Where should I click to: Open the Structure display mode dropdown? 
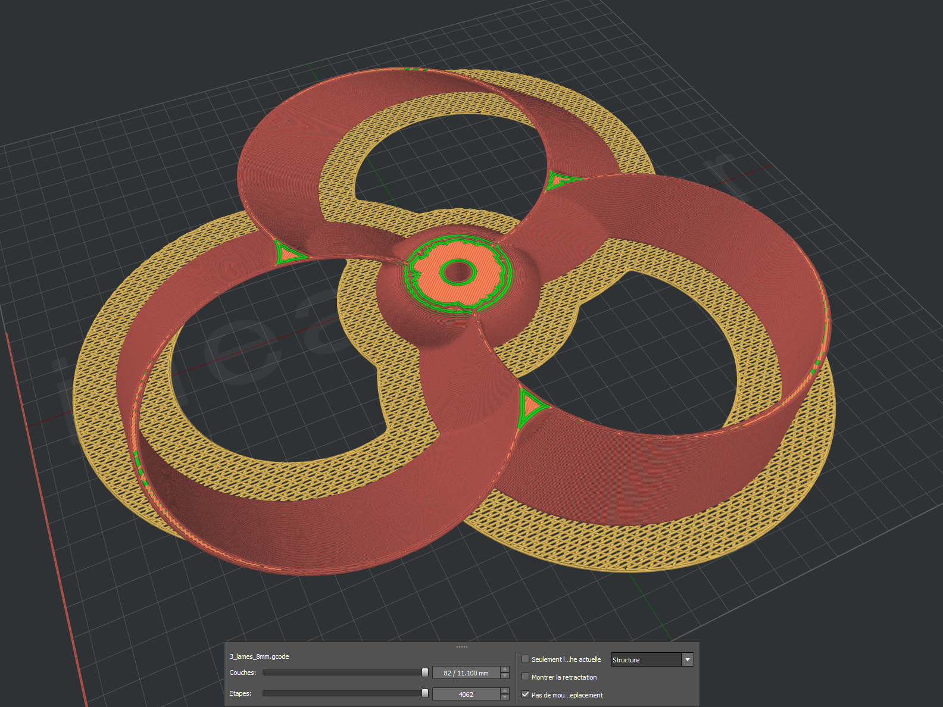(x=652, y=659)
